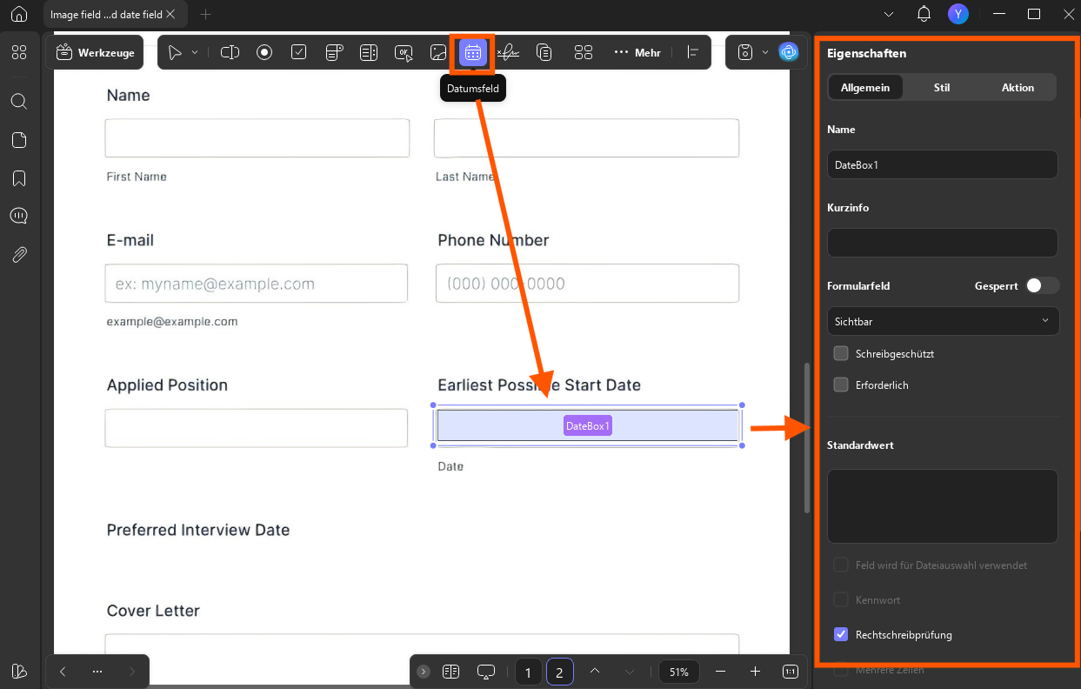This screenshot has height=689, width=1081.
Task: Open the Mehr tools menu
Action: coord(637,52)
